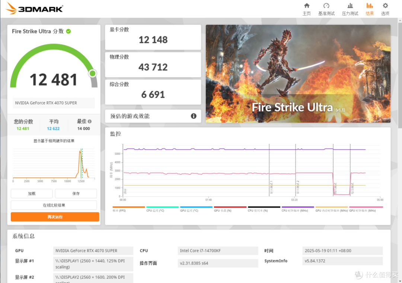Click 操作界面 version v2.31.8385 s64
This screenshot has width=402, height=283.
(x=218, y=263)
